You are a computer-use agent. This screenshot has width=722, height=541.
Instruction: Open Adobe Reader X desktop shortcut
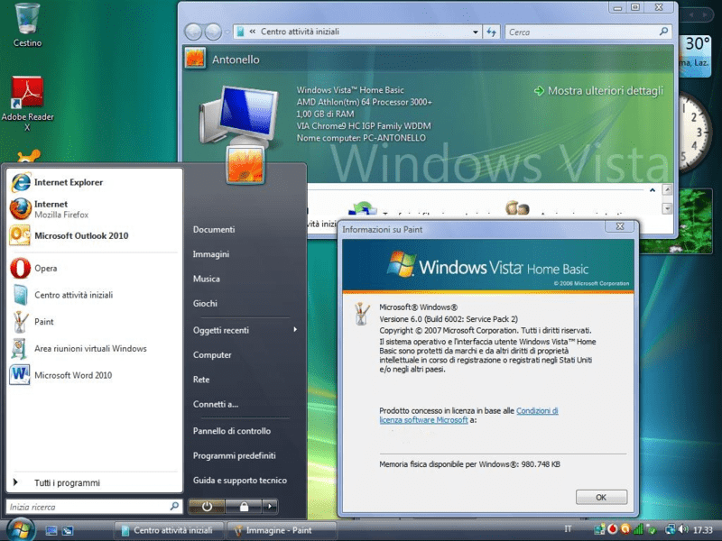click(27, 104)
